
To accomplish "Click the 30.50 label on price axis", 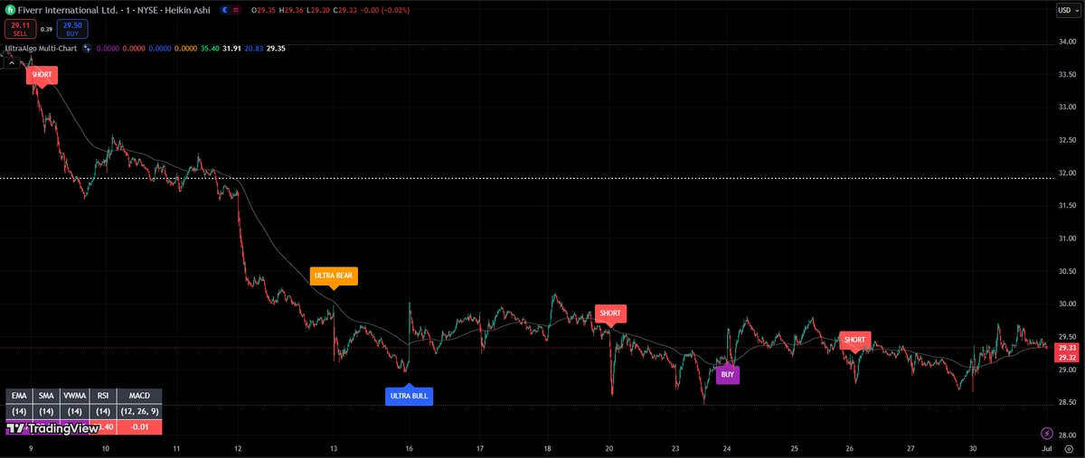I will pos(1067,271).
